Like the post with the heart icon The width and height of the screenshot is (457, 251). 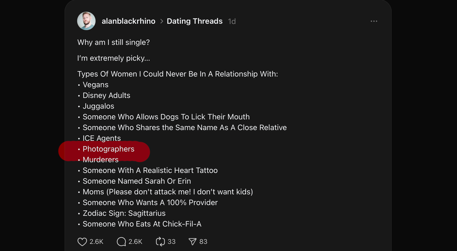click(x=82, y=242)
